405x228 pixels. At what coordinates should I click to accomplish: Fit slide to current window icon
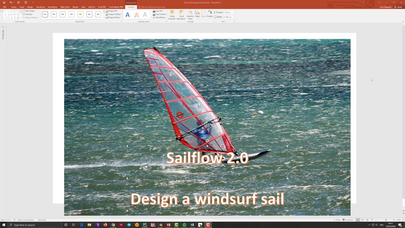point(403,220)
